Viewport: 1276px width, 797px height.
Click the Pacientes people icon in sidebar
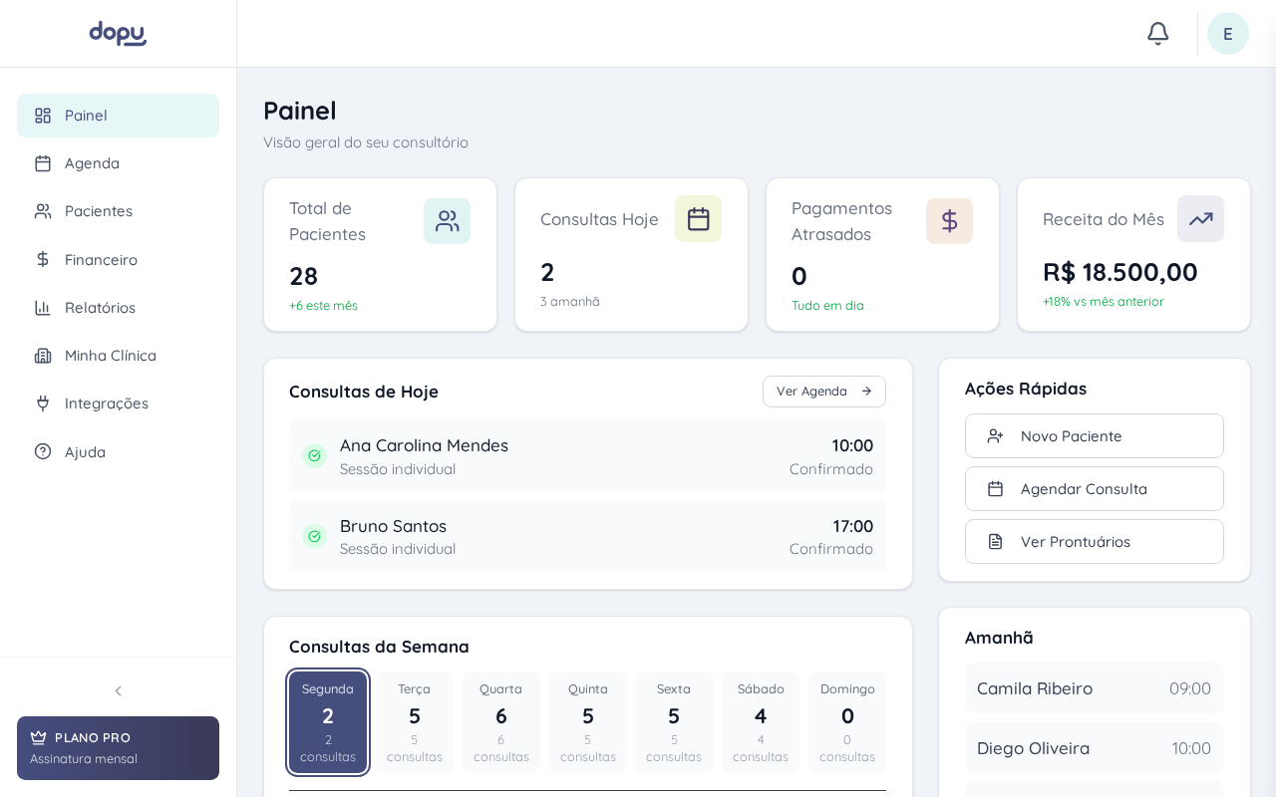(43, 211)
